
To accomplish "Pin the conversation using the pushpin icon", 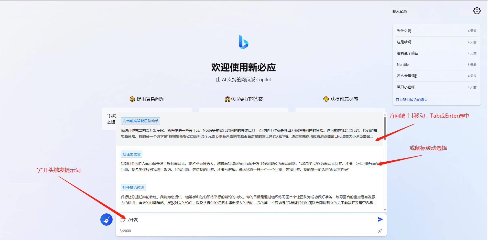I will click(380, 231).
